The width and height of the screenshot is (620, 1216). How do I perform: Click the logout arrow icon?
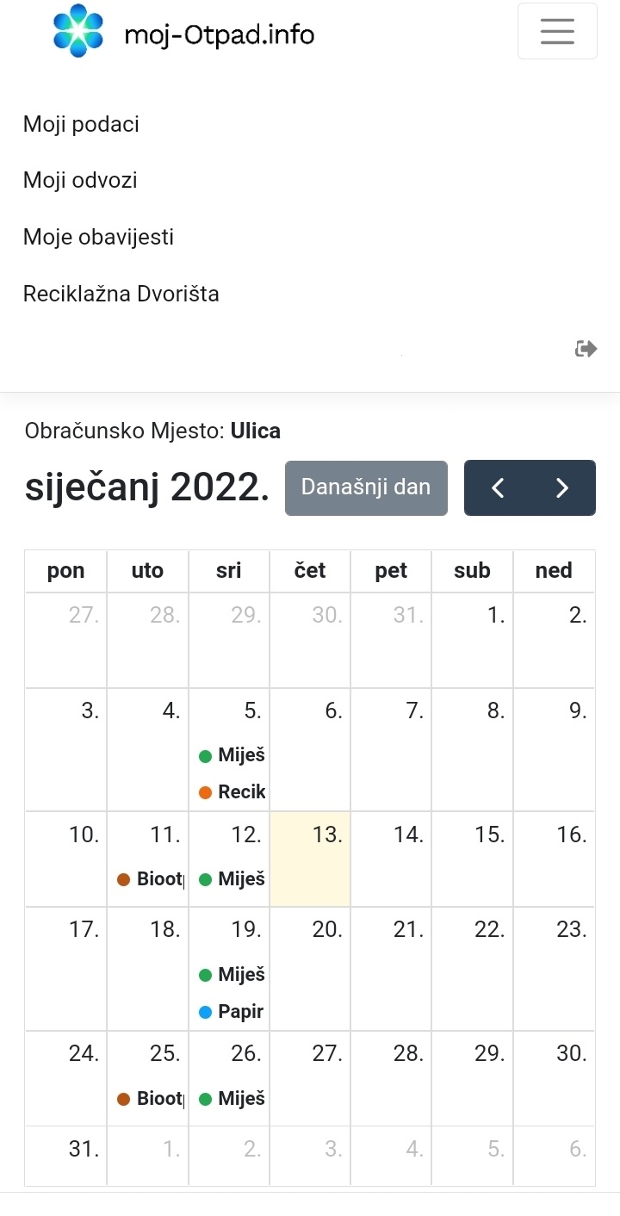(586, 349)
